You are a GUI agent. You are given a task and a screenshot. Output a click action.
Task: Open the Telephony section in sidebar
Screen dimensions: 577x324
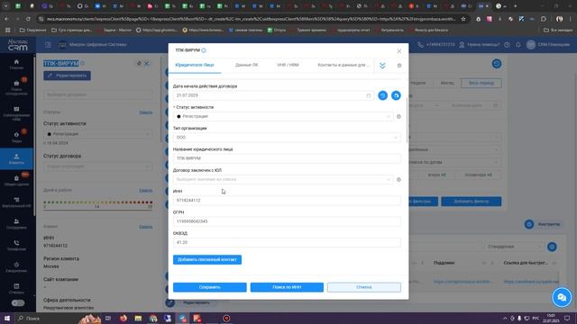pyautogui.click(x=16, y=246)
